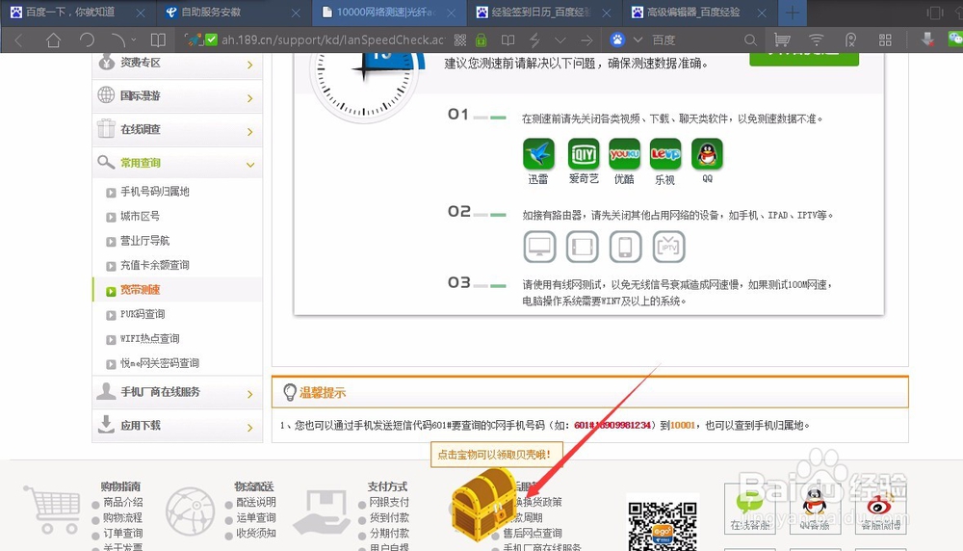Click the address bar URL
Viewport: 963px width, 551px height.
point(333,40)
